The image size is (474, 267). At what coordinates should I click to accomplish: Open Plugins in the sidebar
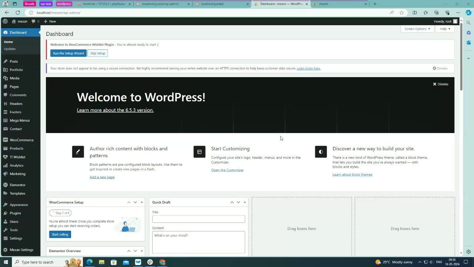pos(15,213)
